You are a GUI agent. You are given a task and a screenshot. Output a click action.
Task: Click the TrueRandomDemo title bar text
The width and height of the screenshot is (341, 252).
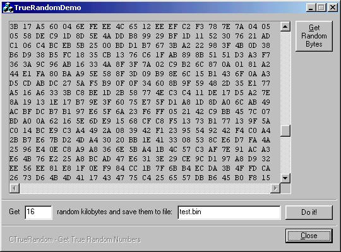point(47,8)
